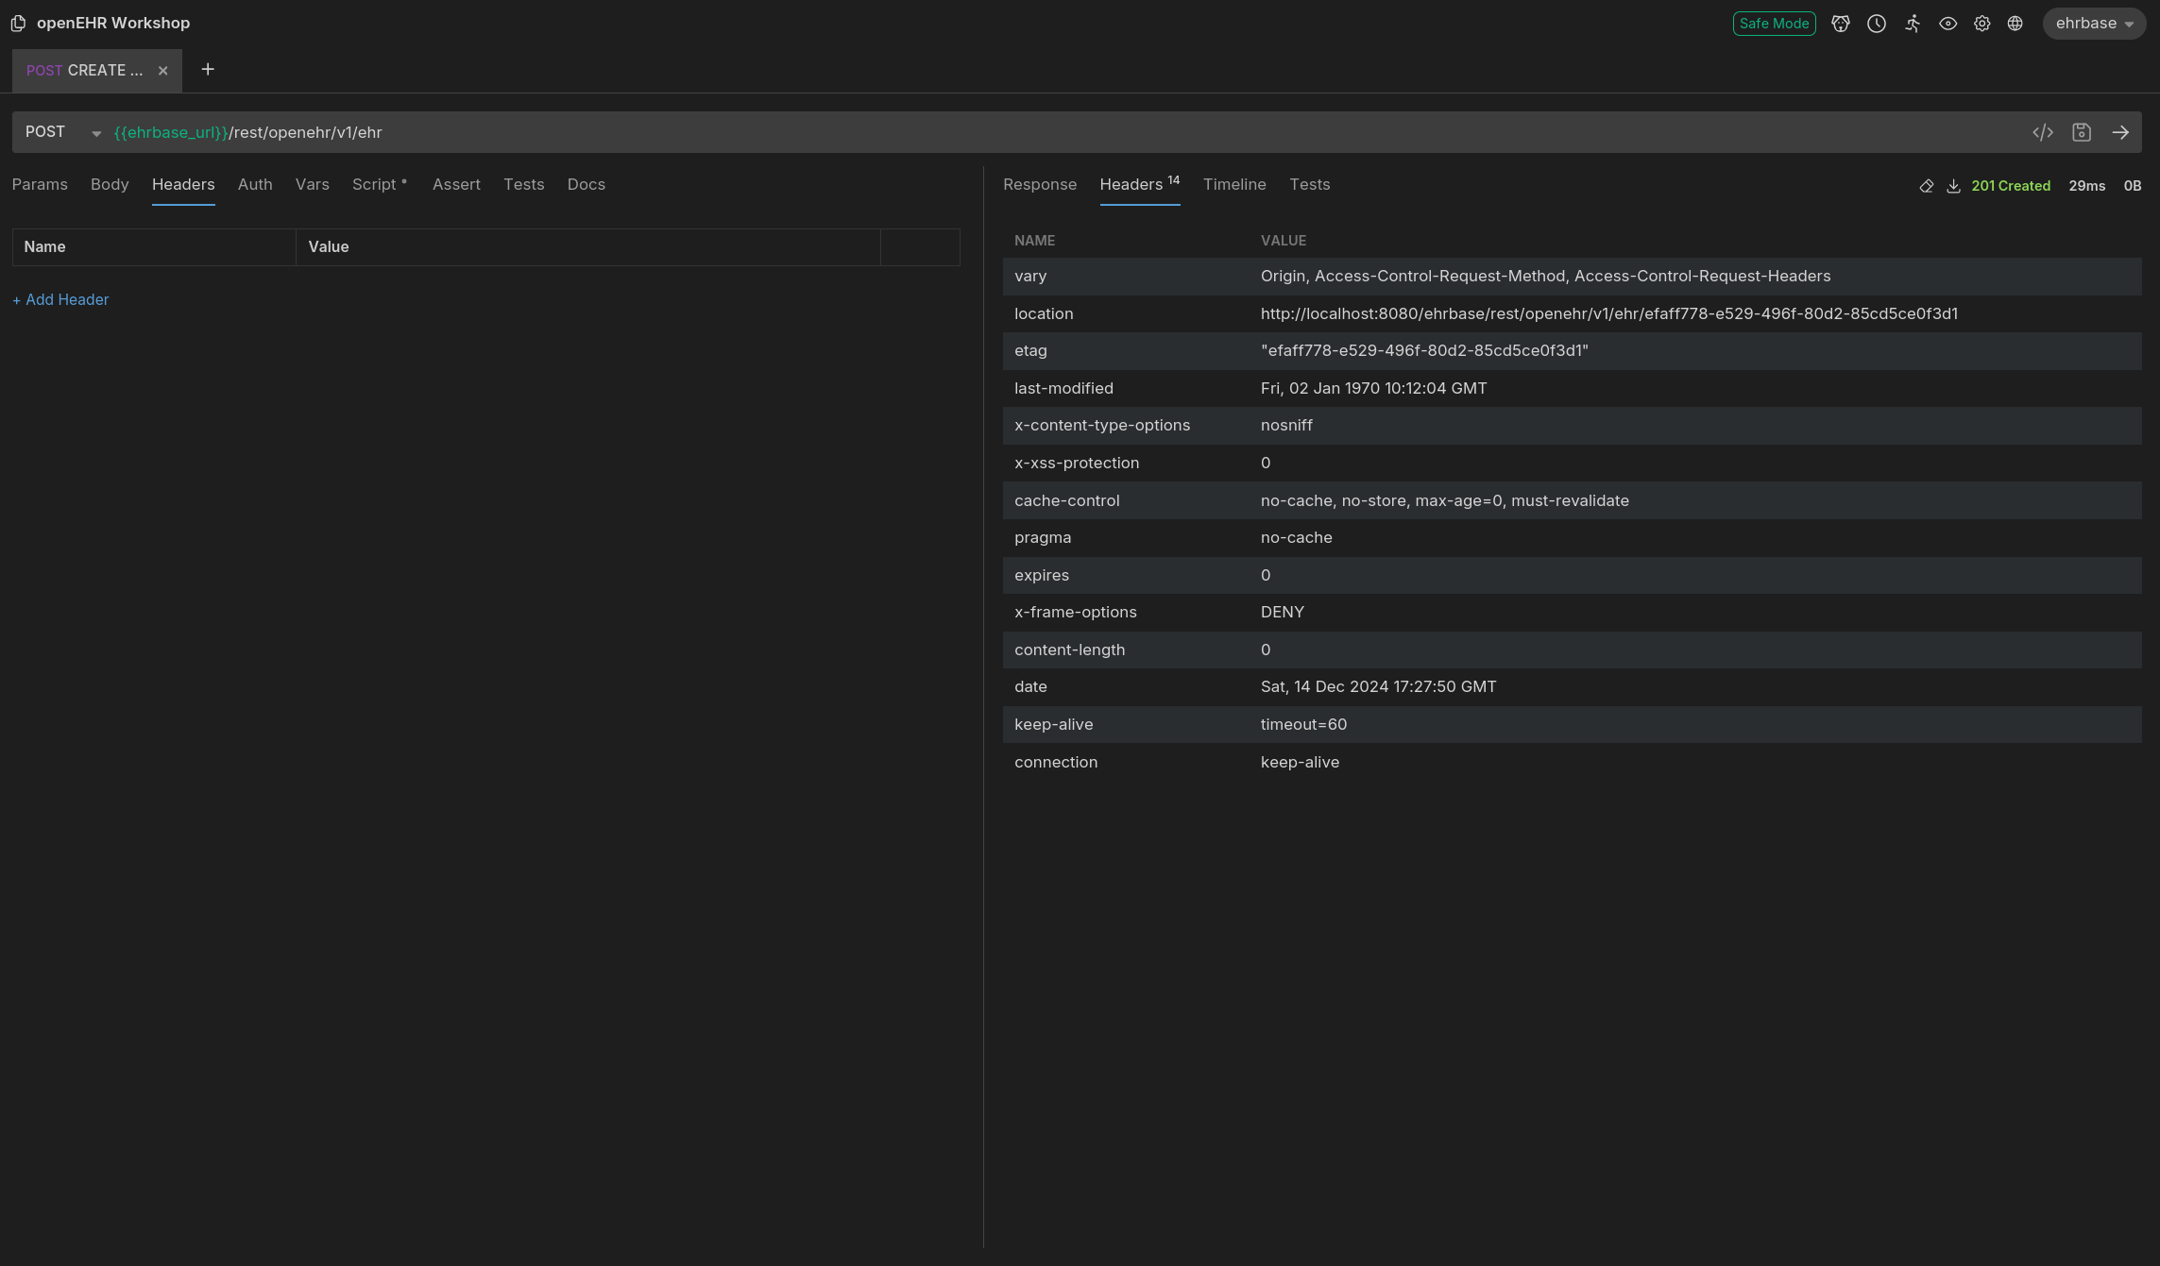Click the gear settings icon
Image resolution: width=2160 pixels, height=1266 pixels.
tap(1981, 24)
